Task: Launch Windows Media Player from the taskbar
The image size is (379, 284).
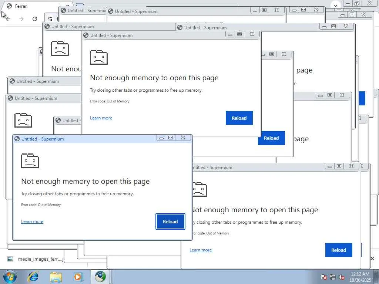Action: point(78,277)
